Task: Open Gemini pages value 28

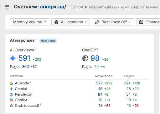Action: pos(128,89)
